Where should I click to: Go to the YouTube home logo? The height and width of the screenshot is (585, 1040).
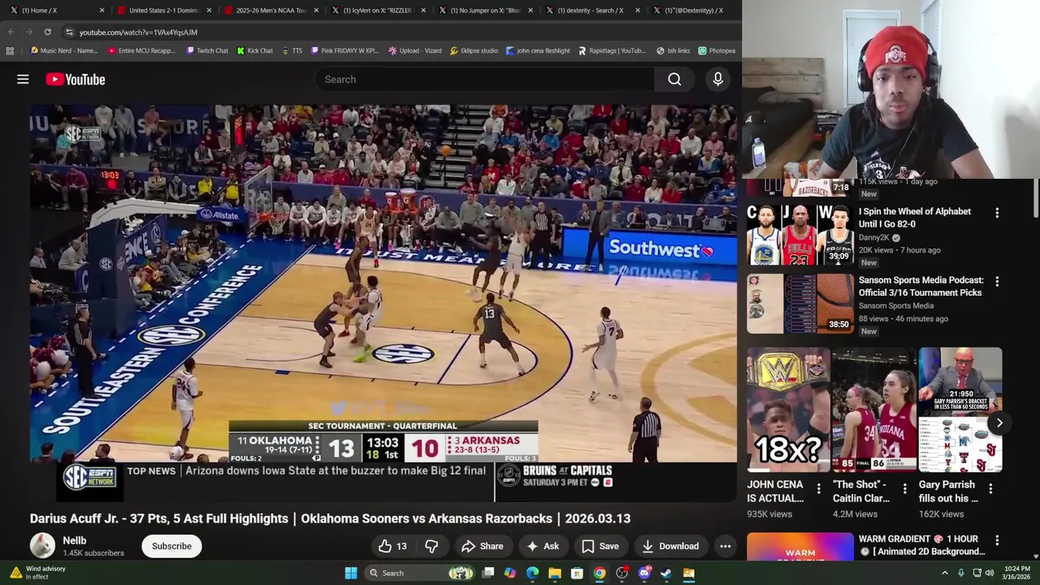click(x=76, y=79)
